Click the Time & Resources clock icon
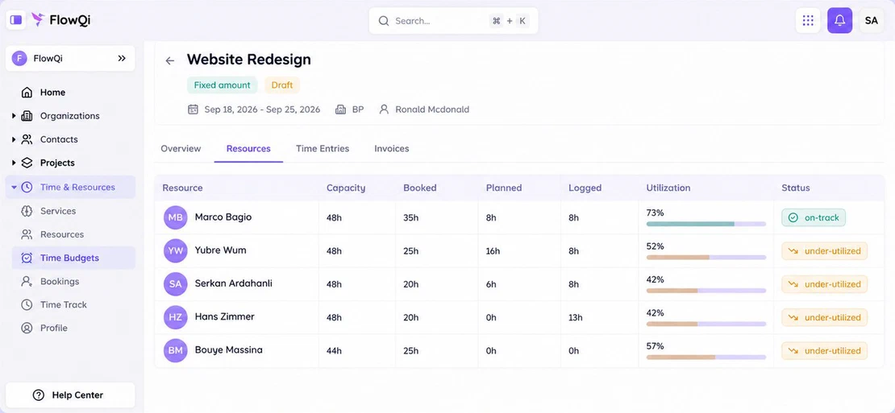The width and height of the screenshot is (895, 413). (27, 187)
